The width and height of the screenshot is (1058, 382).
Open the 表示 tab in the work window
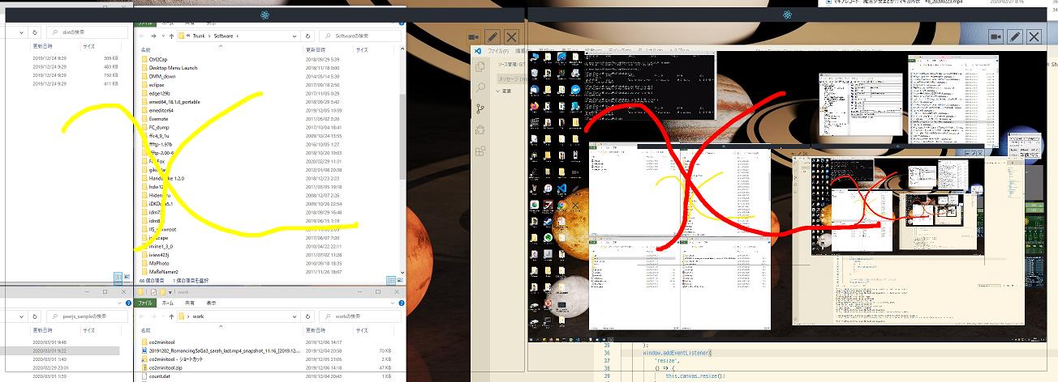click(209, 303)
